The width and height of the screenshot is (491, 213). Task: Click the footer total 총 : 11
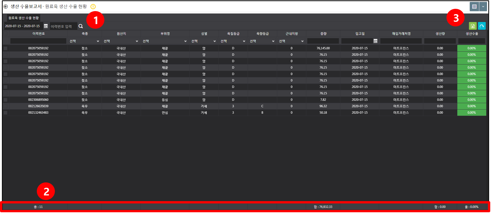tap(38, 206)
